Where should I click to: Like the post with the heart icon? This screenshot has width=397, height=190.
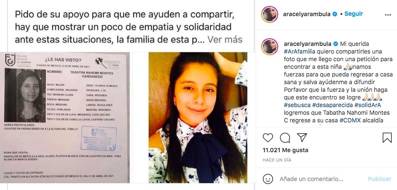click(x=268, y=138)
